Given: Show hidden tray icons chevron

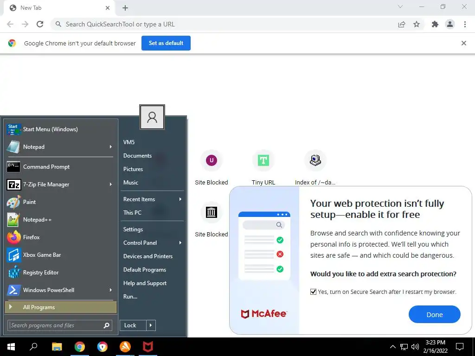Looking at the screenshot, I should [392, 347].
